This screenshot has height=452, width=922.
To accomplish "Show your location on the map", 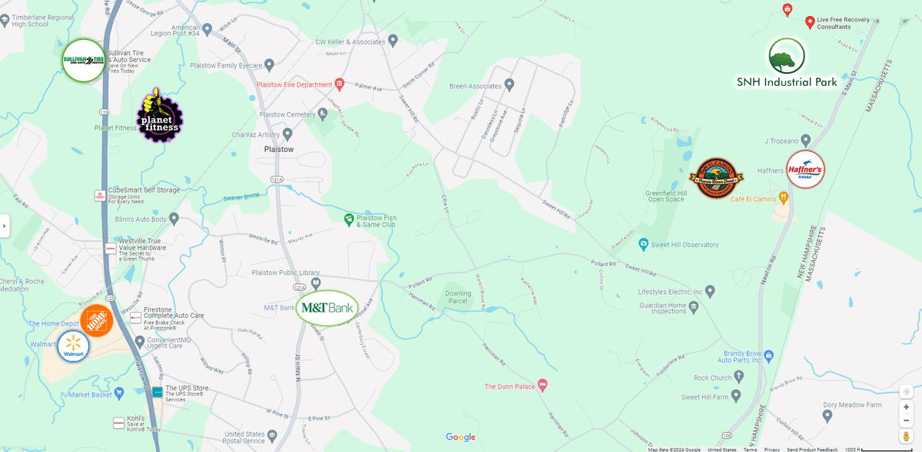I will (x=906, y=391).
